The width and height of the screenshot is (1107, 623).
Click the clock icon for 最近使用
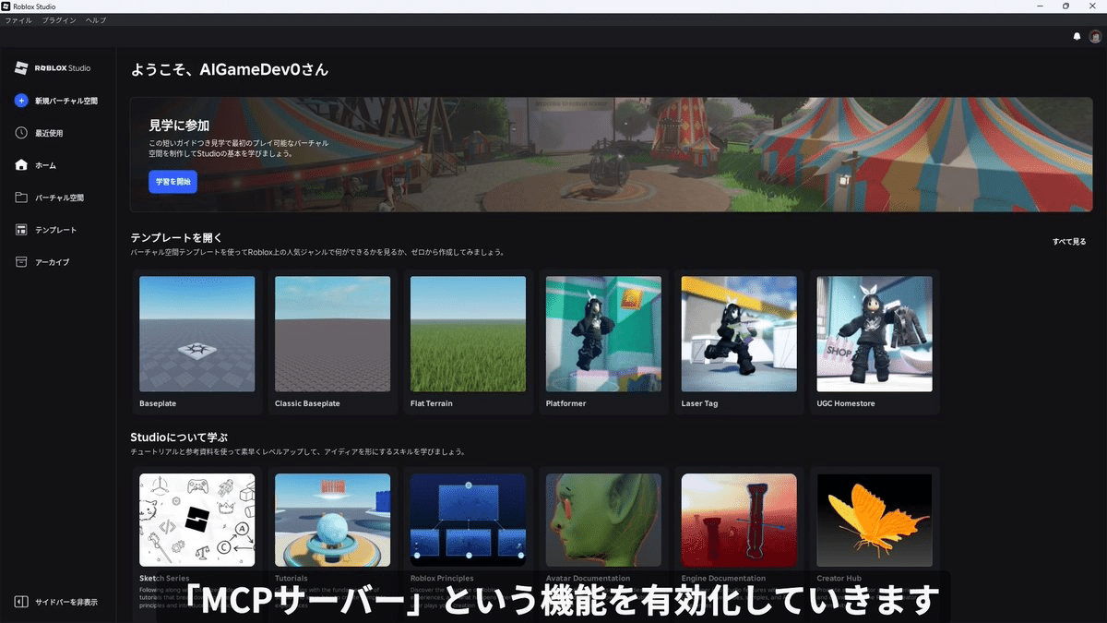click(x=21, y=133)
